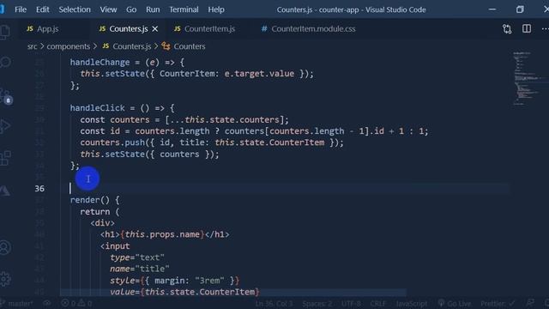The height and width of the screenshot is (309, 549).
Task: Split the editor to the right
Action: click(526, 28)
